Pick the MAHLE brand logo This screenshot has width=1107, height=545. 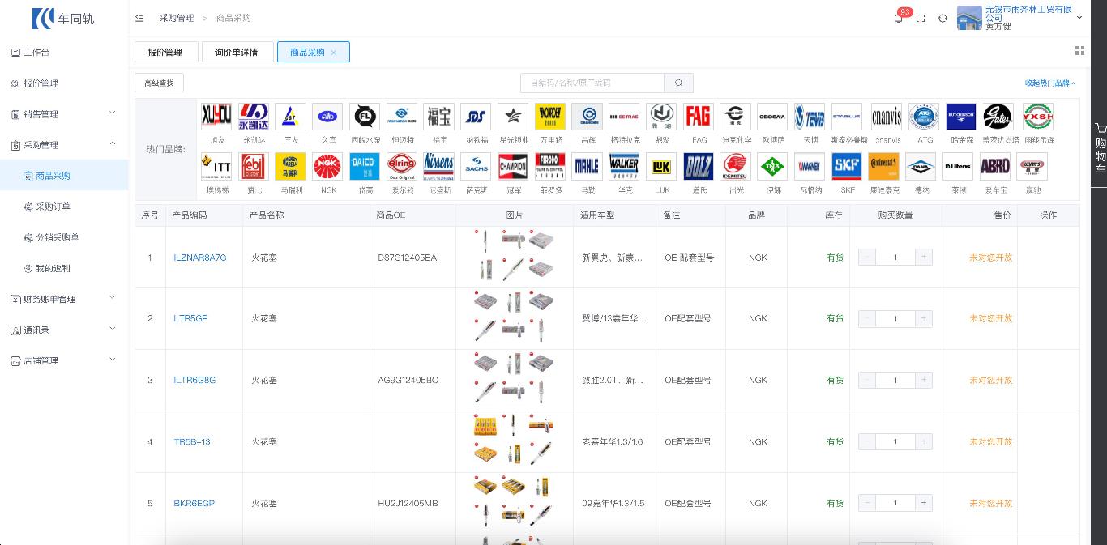pyautogui.click(x=587, y=166)
